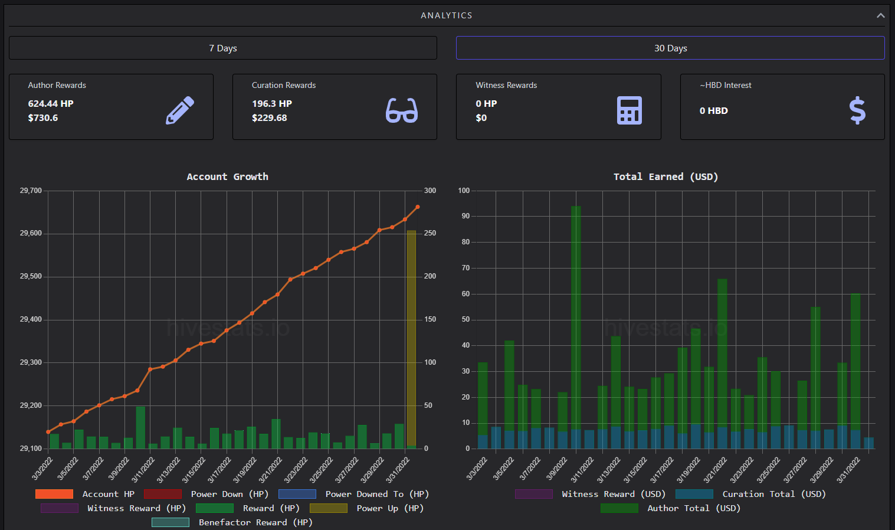Image resolution: width=895 pixels, height=530 pixels.
Task: Click the Witness Rewards calculator icon
Action: point(629,110)
